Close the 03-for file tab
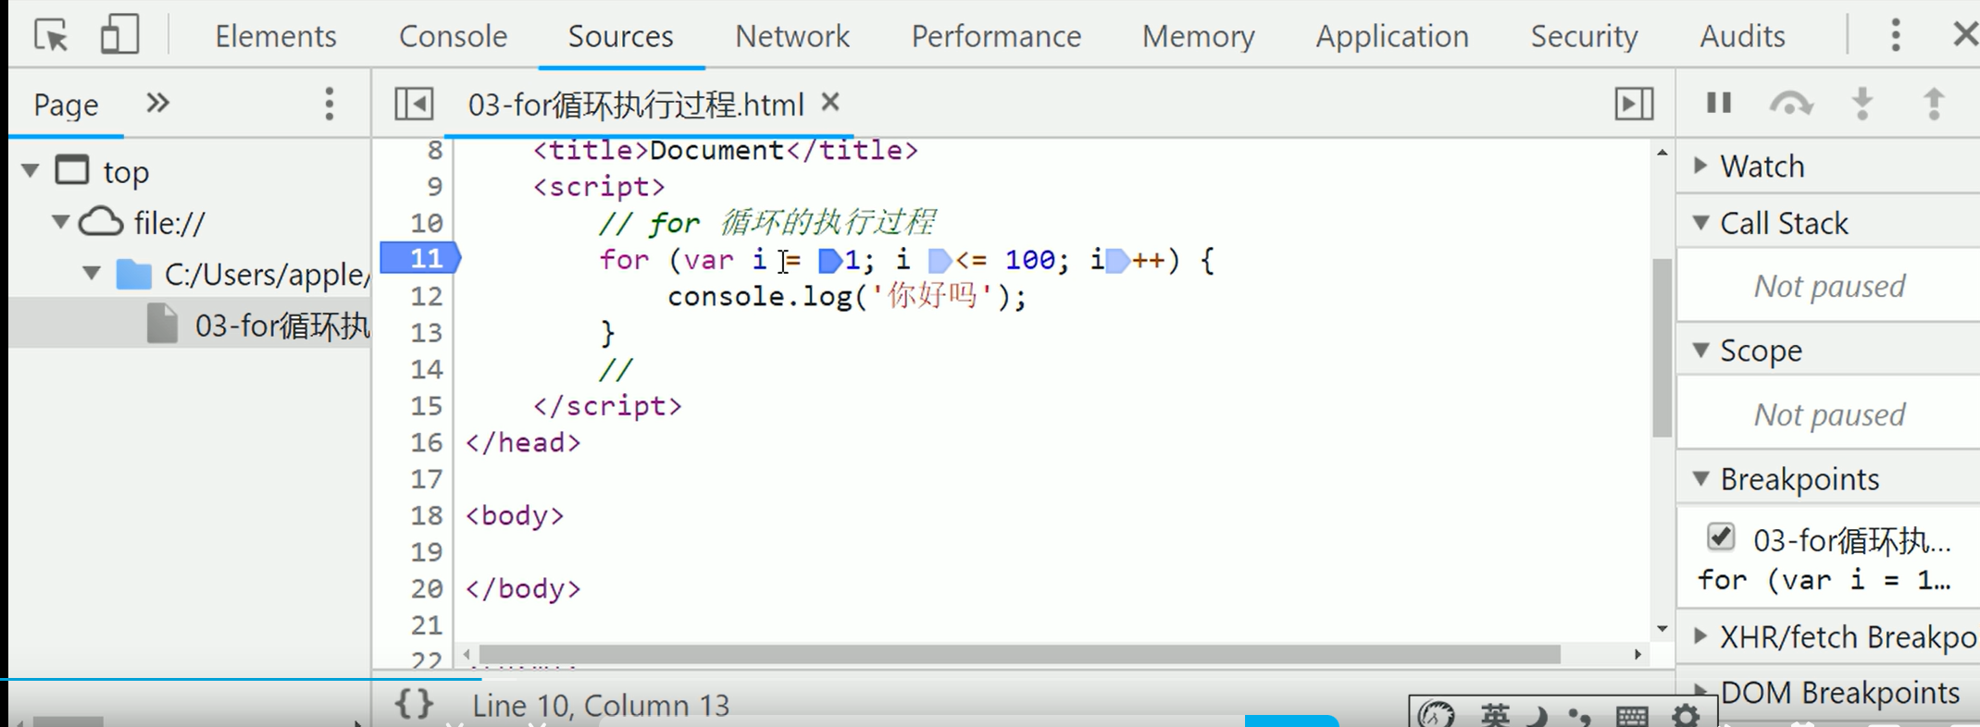Screen dimensions: 1980x727 830,103
